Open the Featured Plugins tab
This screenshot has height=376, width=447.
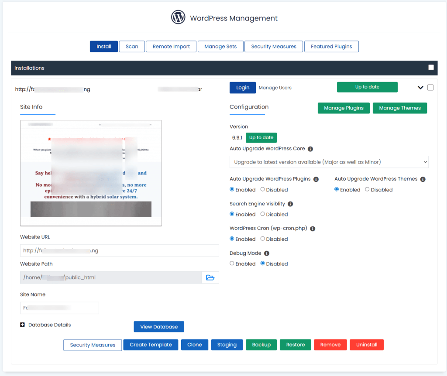click(x=331, y=46)
